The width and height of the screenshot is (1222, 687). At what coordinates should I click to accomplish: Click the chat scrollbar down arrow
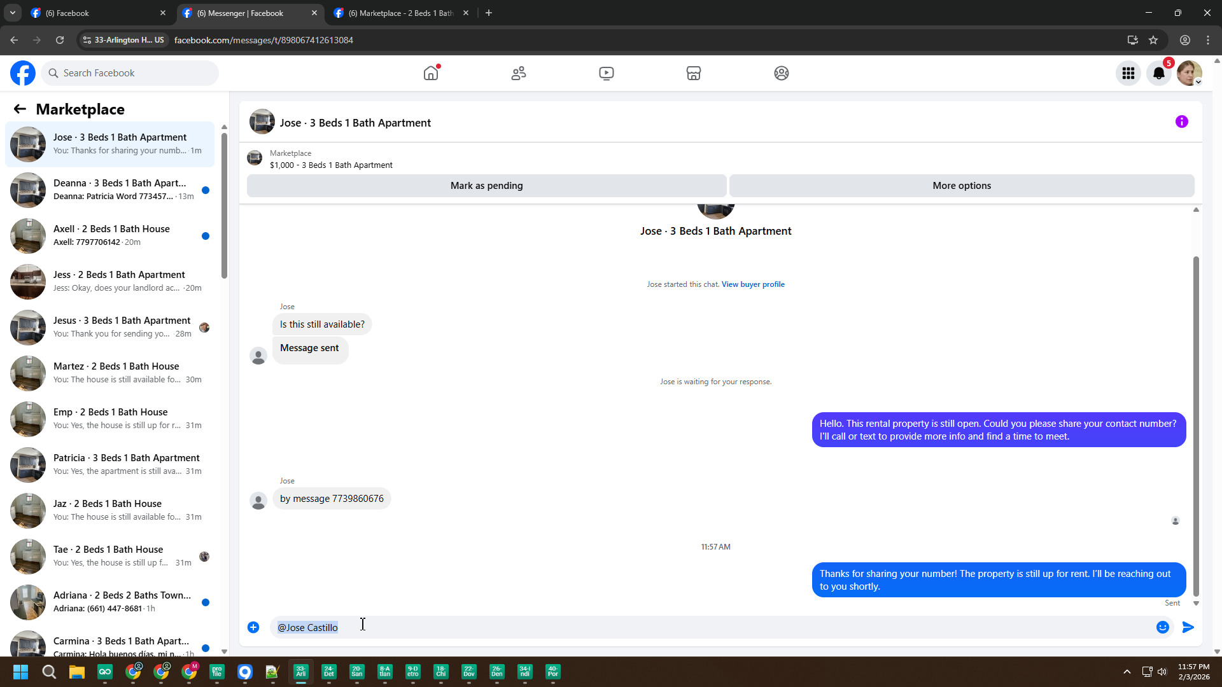pyautogui.click(x=1196, y=603)
